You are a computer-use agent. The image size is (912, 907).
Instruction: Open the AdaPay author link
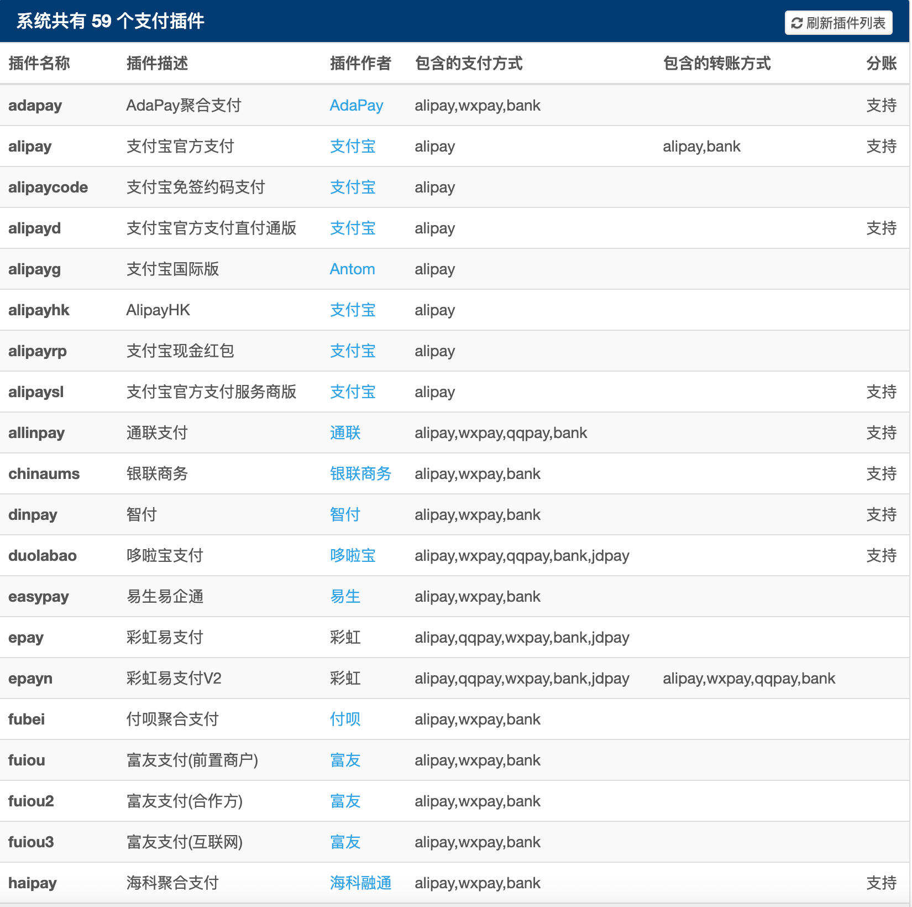(357, 105)
